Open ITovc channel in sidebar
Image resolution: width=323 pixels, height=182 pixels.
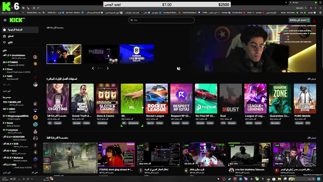(x=20, y=71)
